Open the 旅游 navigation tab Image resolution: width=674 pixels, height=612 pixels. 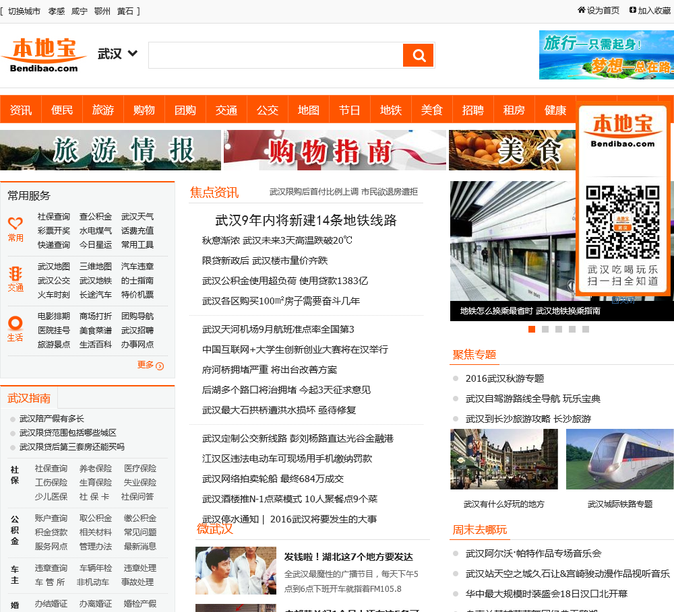pyautogui.click(x=103, y=110)
